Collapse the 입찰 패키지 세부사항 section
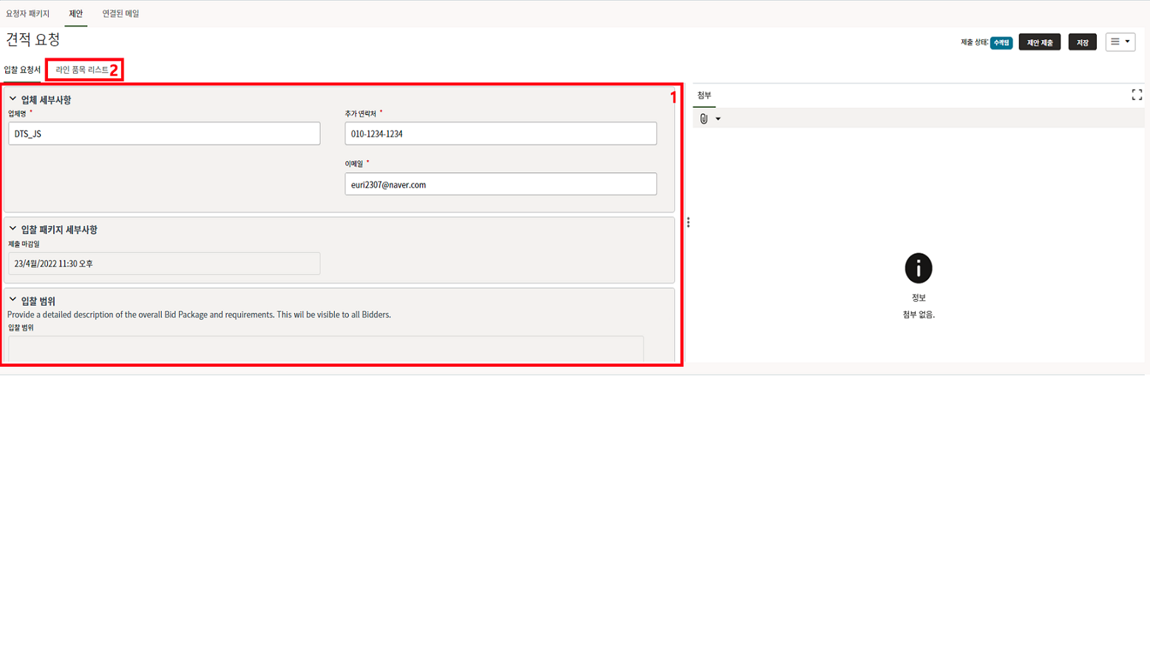Image resolution: width=1150 pixels, height=646 pixels. [x=13, y=229]
